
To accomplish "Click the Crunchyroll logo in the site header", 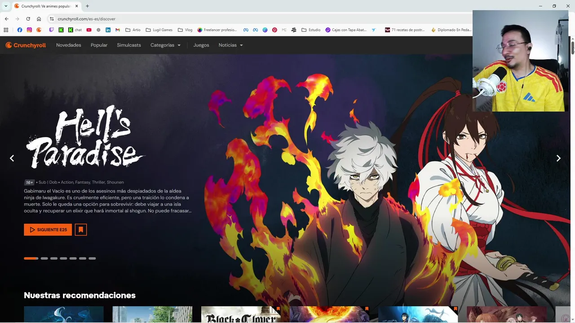I will (26, 45).
